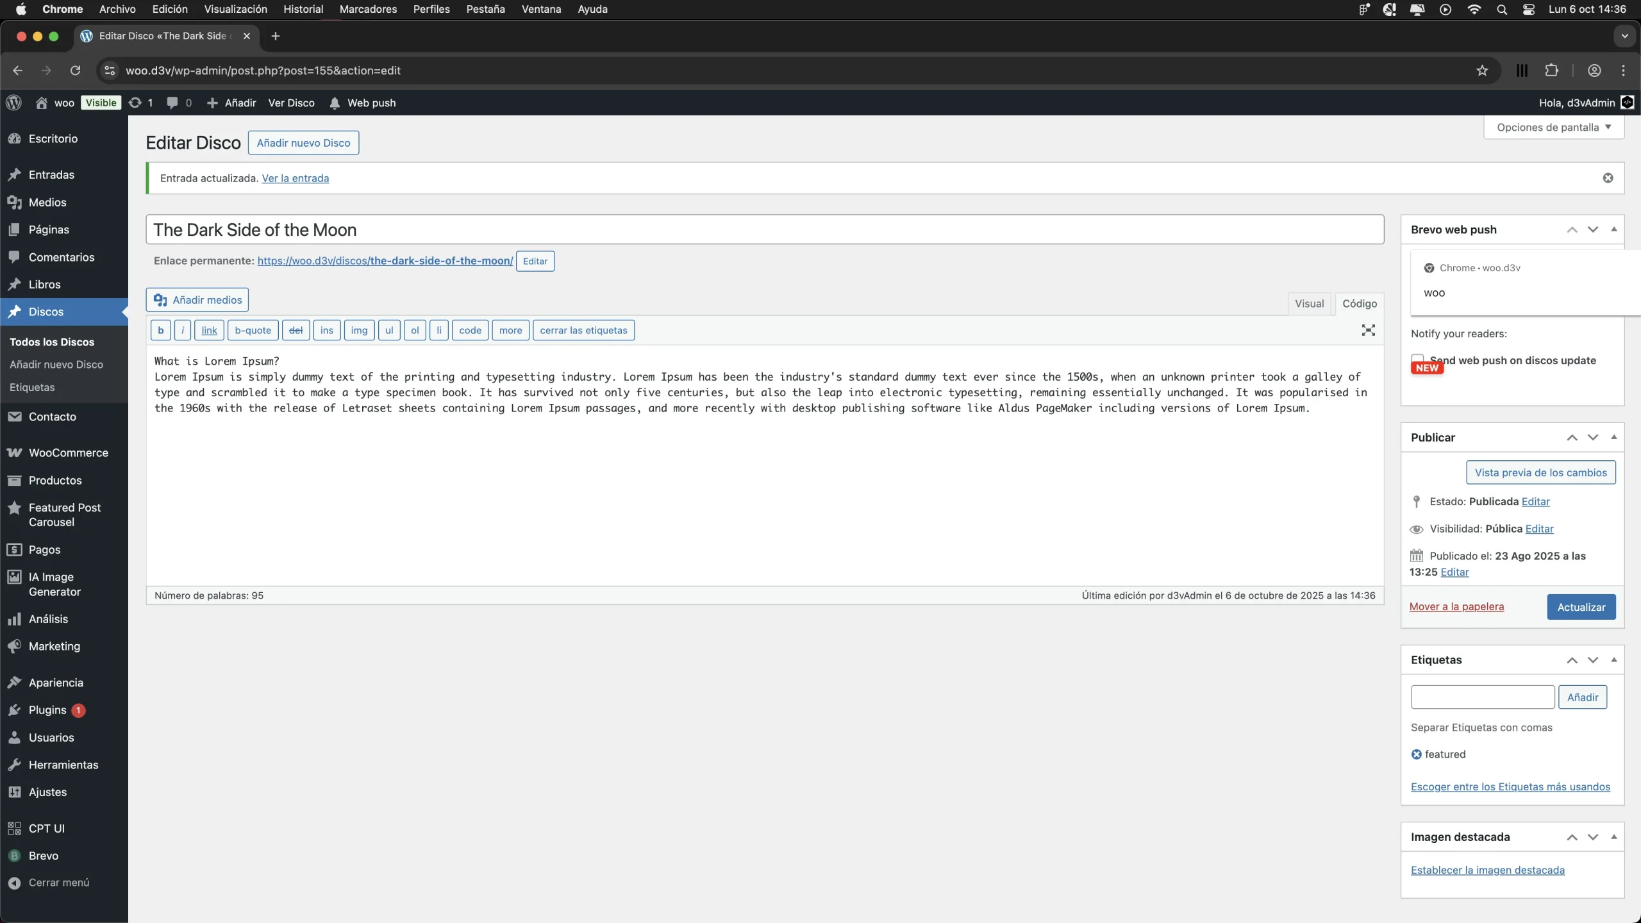
Task: Collapse the Imagen destacada panel
Action: click(x=1614, y=836)
